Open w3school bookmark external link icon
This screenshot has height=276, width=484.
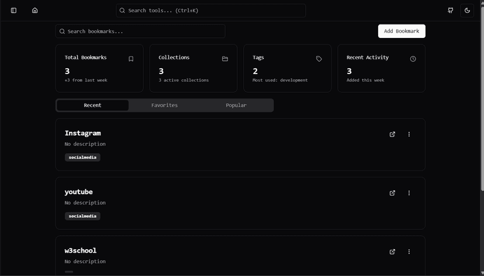tap(392, 252)
